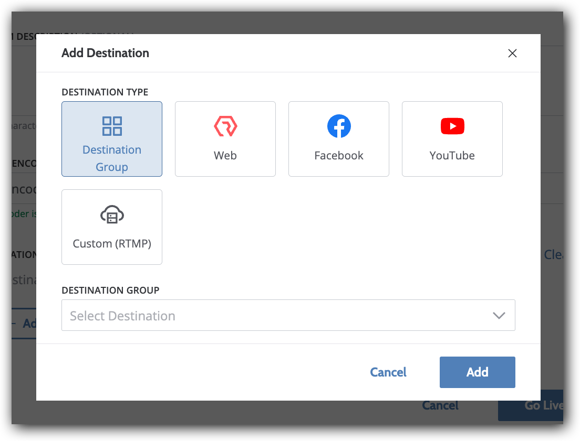Select Custom (RTMP) as the destination type

(111, 227)
